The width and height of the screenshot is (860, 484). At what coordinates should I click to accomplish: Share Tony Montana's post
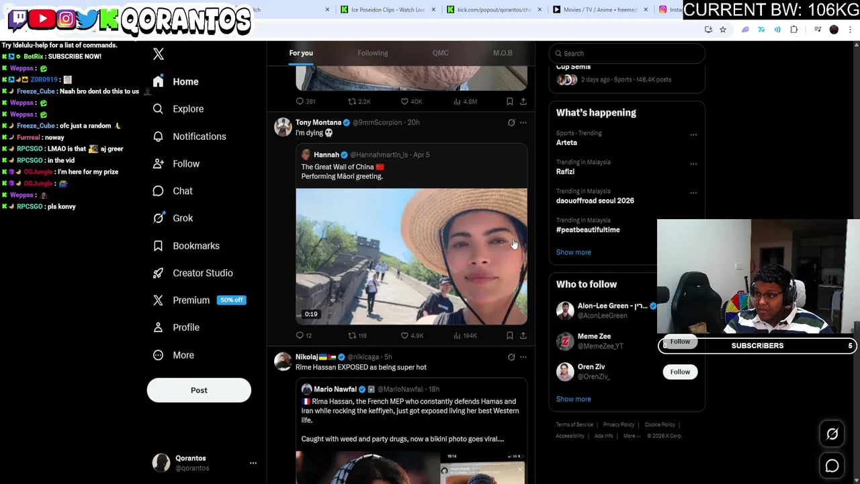523,335
